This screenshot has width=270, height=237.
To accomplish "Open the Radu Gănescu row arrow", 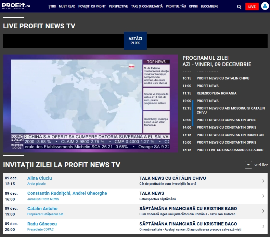I will [x=263, y=226].
